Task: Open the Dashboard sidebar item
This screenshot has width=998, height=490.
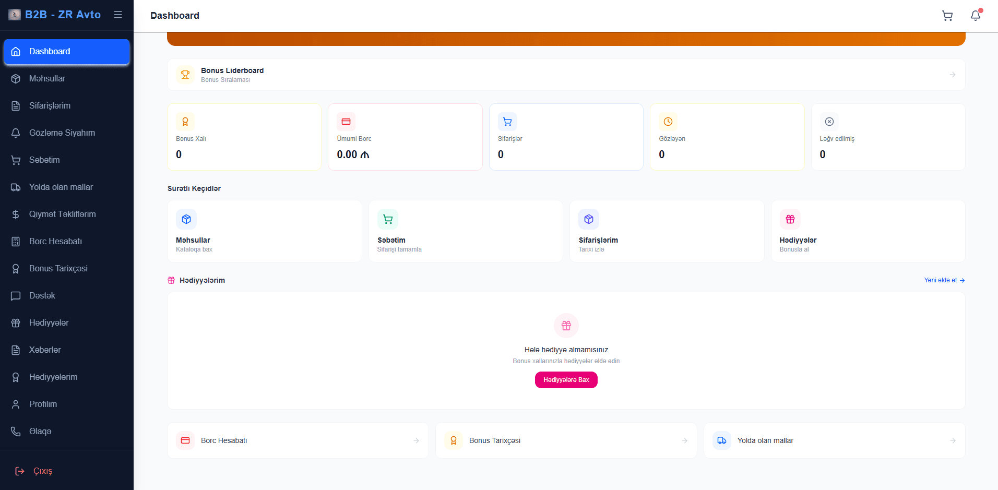Action: coord(67,52)
